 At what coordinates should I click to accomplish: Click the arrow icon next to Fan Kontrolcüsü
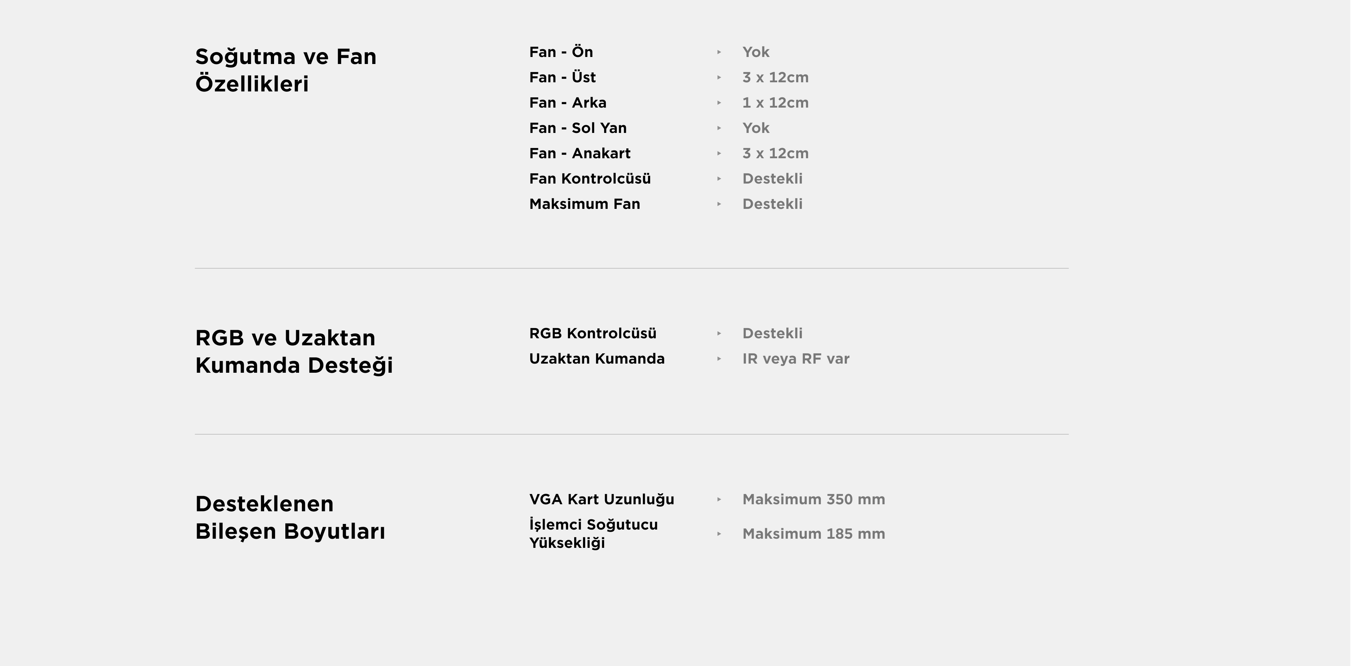coord(719,179)
